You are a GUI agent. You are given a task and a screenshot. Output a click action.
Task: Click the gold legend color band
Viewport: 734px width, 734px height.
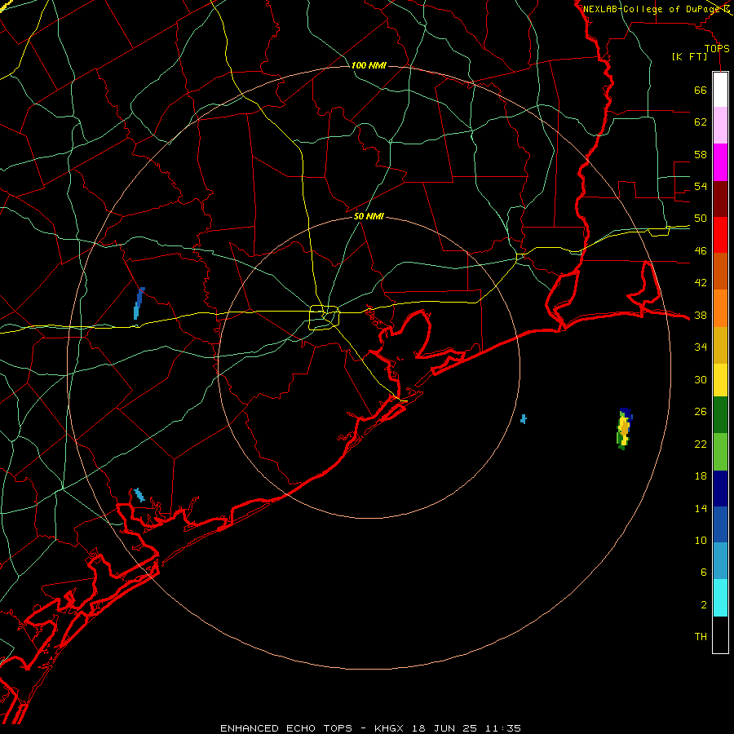pyautogui.click(x=720, y=346)
